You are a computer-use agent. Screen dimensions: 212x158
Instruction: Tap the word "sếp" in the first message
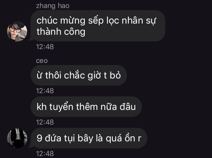tap(96, 21)
